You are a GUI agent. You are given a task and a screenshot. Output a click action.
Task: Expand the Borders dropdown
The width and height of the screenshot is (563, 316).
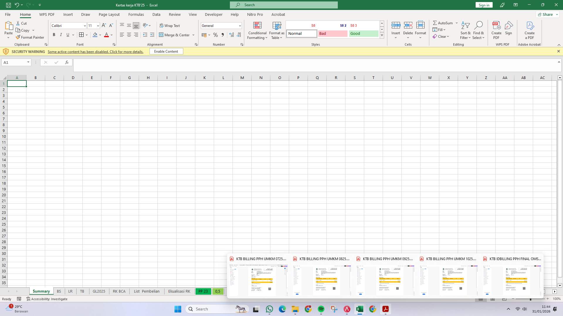(87, 35)
